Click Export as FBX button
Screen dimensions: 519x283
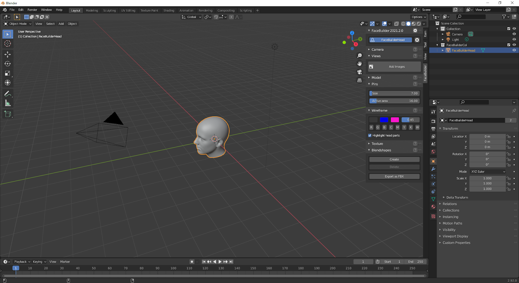tap(394, 176)
